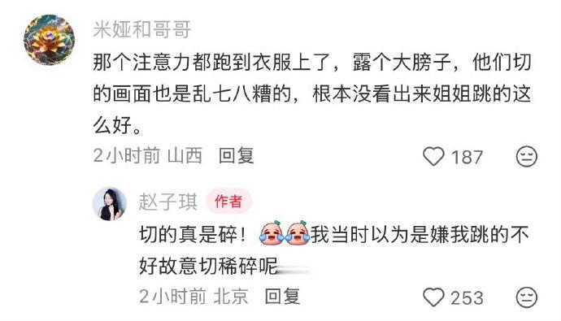Reply to 米娅和哥哥's comment via 回复

(x=236, y=156)
